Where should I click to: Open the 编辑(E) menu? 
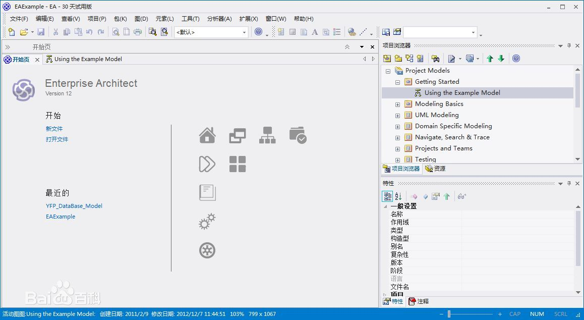45,19
